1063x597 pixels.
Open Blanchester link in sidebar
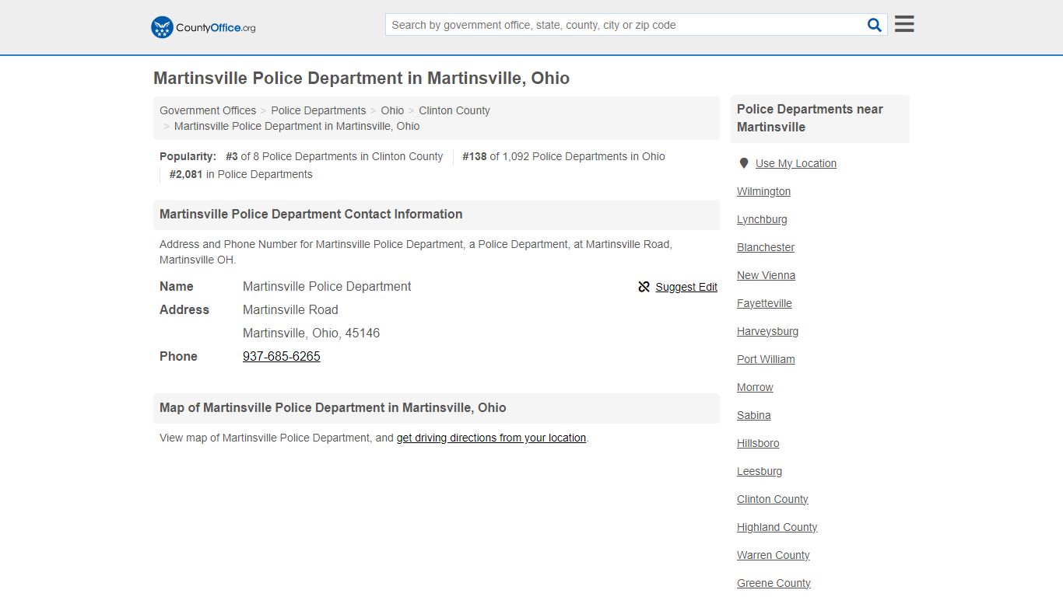coord(766,247)
